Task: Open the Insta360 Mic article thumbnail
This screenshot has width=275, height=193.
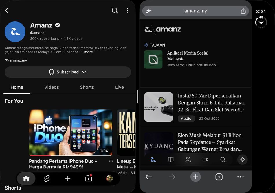Action: click(x=159, y=107)
